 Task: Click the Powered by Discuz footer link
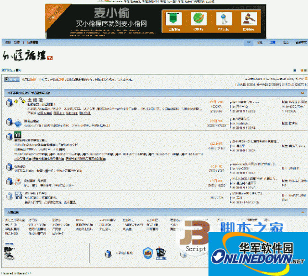pyautogui.click(x=16, y=273)
